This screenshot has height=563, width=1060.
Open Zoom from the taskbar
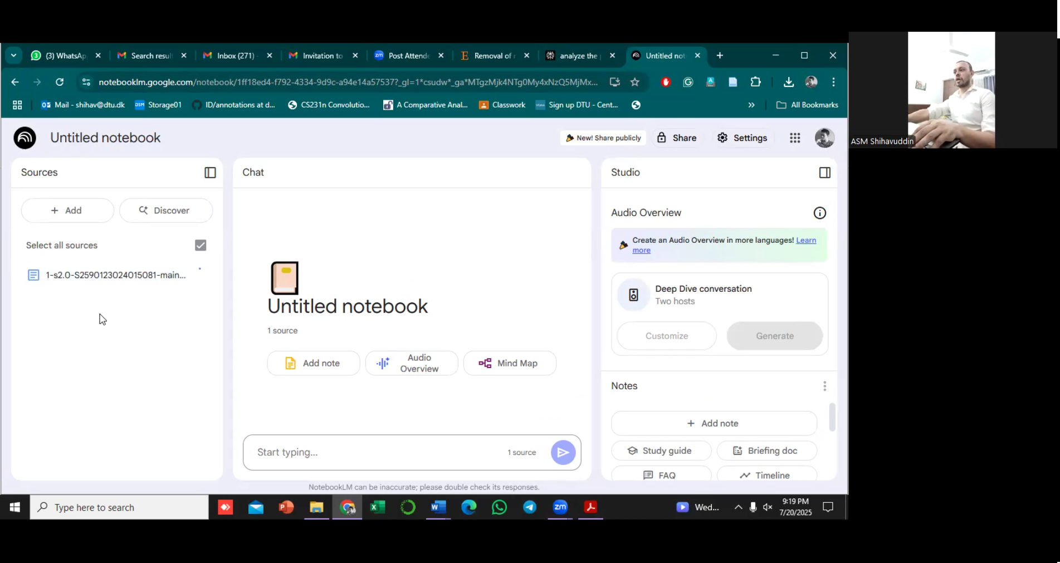click(560, 507)
